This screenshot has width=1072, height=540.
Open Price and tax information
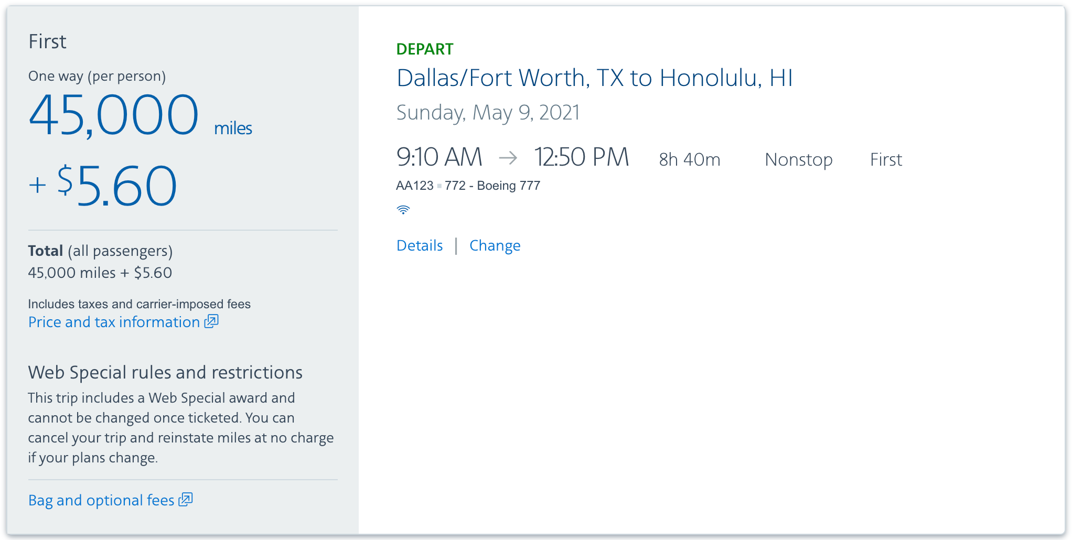click(x=114, y=321)
